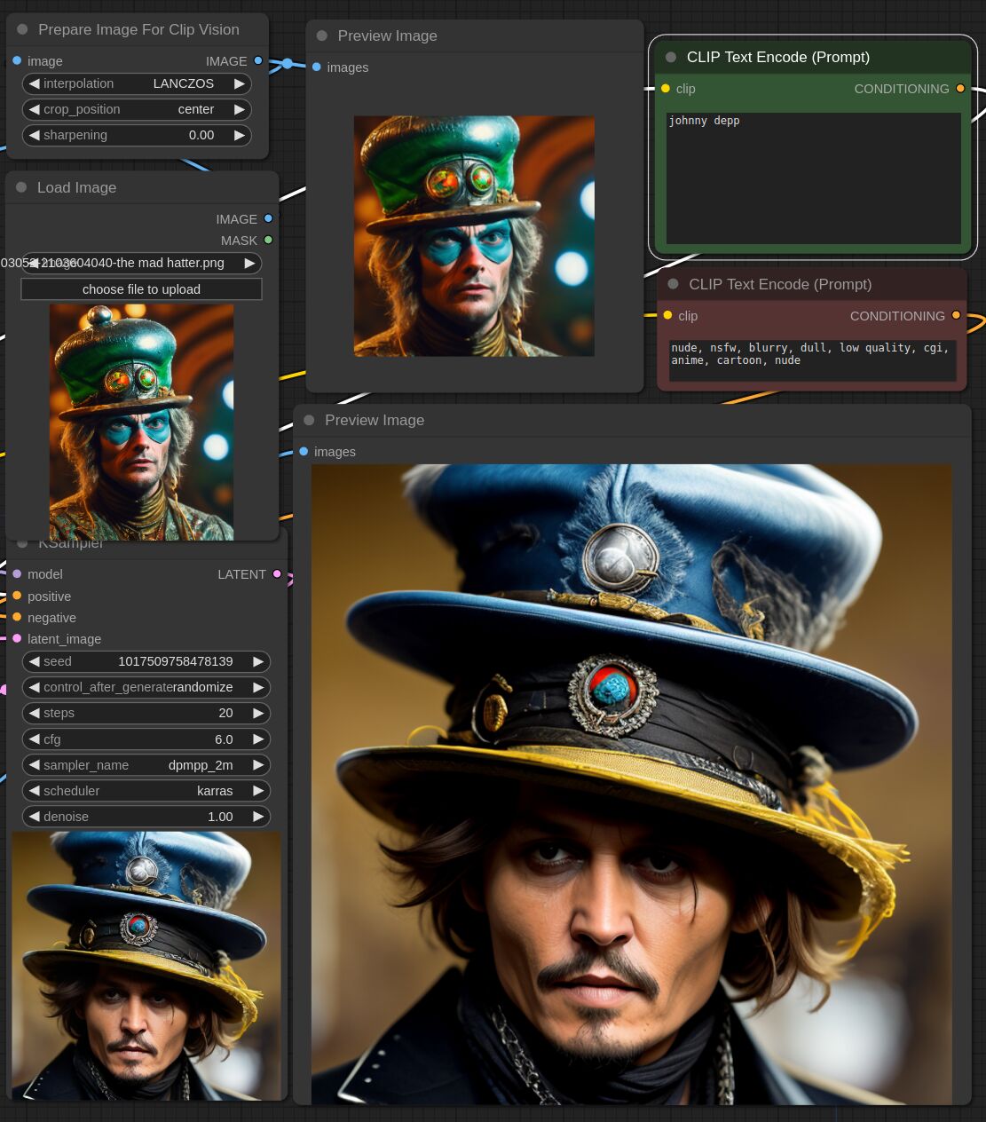Edit the seed number field
986x1122 pixels.
(146, 661)
